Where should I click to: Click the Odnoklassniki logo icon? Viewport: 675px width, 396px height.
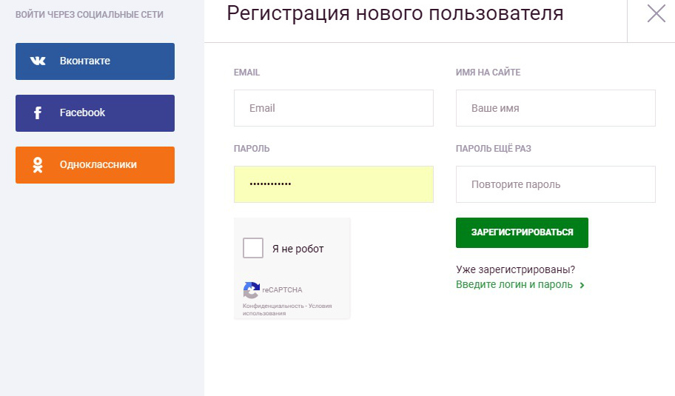tap(38, 165)
